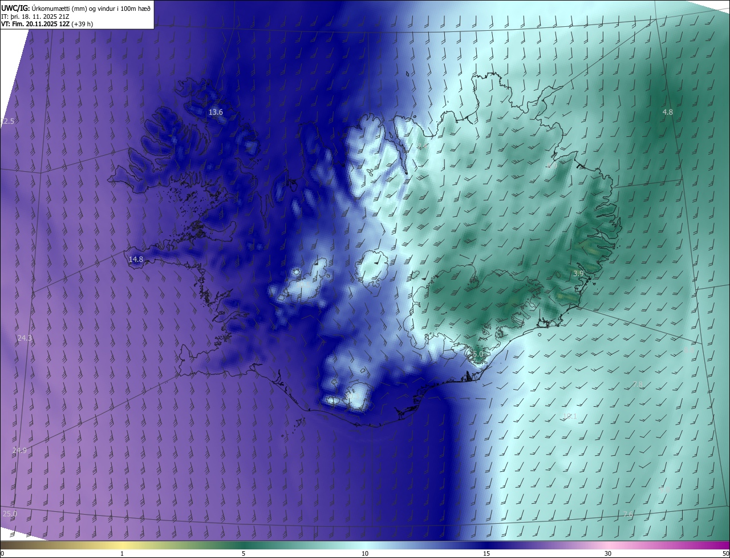Click the 30 tick on the color scale
This screenshot has height=558, width=730.
608,553
